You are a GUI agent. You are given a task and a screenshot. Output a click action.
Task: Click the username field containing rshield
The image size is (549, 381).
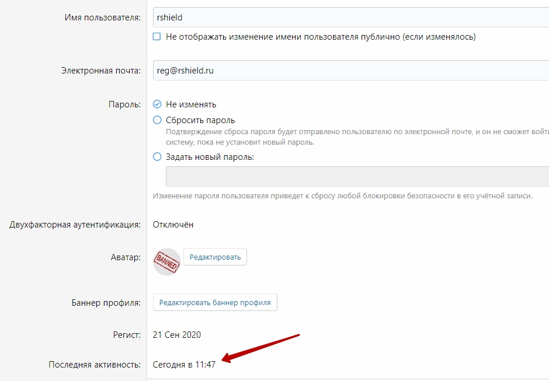(351, 18)
